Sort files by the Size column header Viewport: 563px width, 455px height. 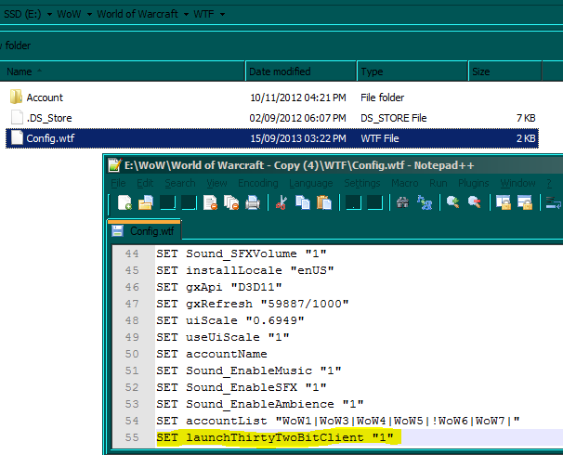504,71
